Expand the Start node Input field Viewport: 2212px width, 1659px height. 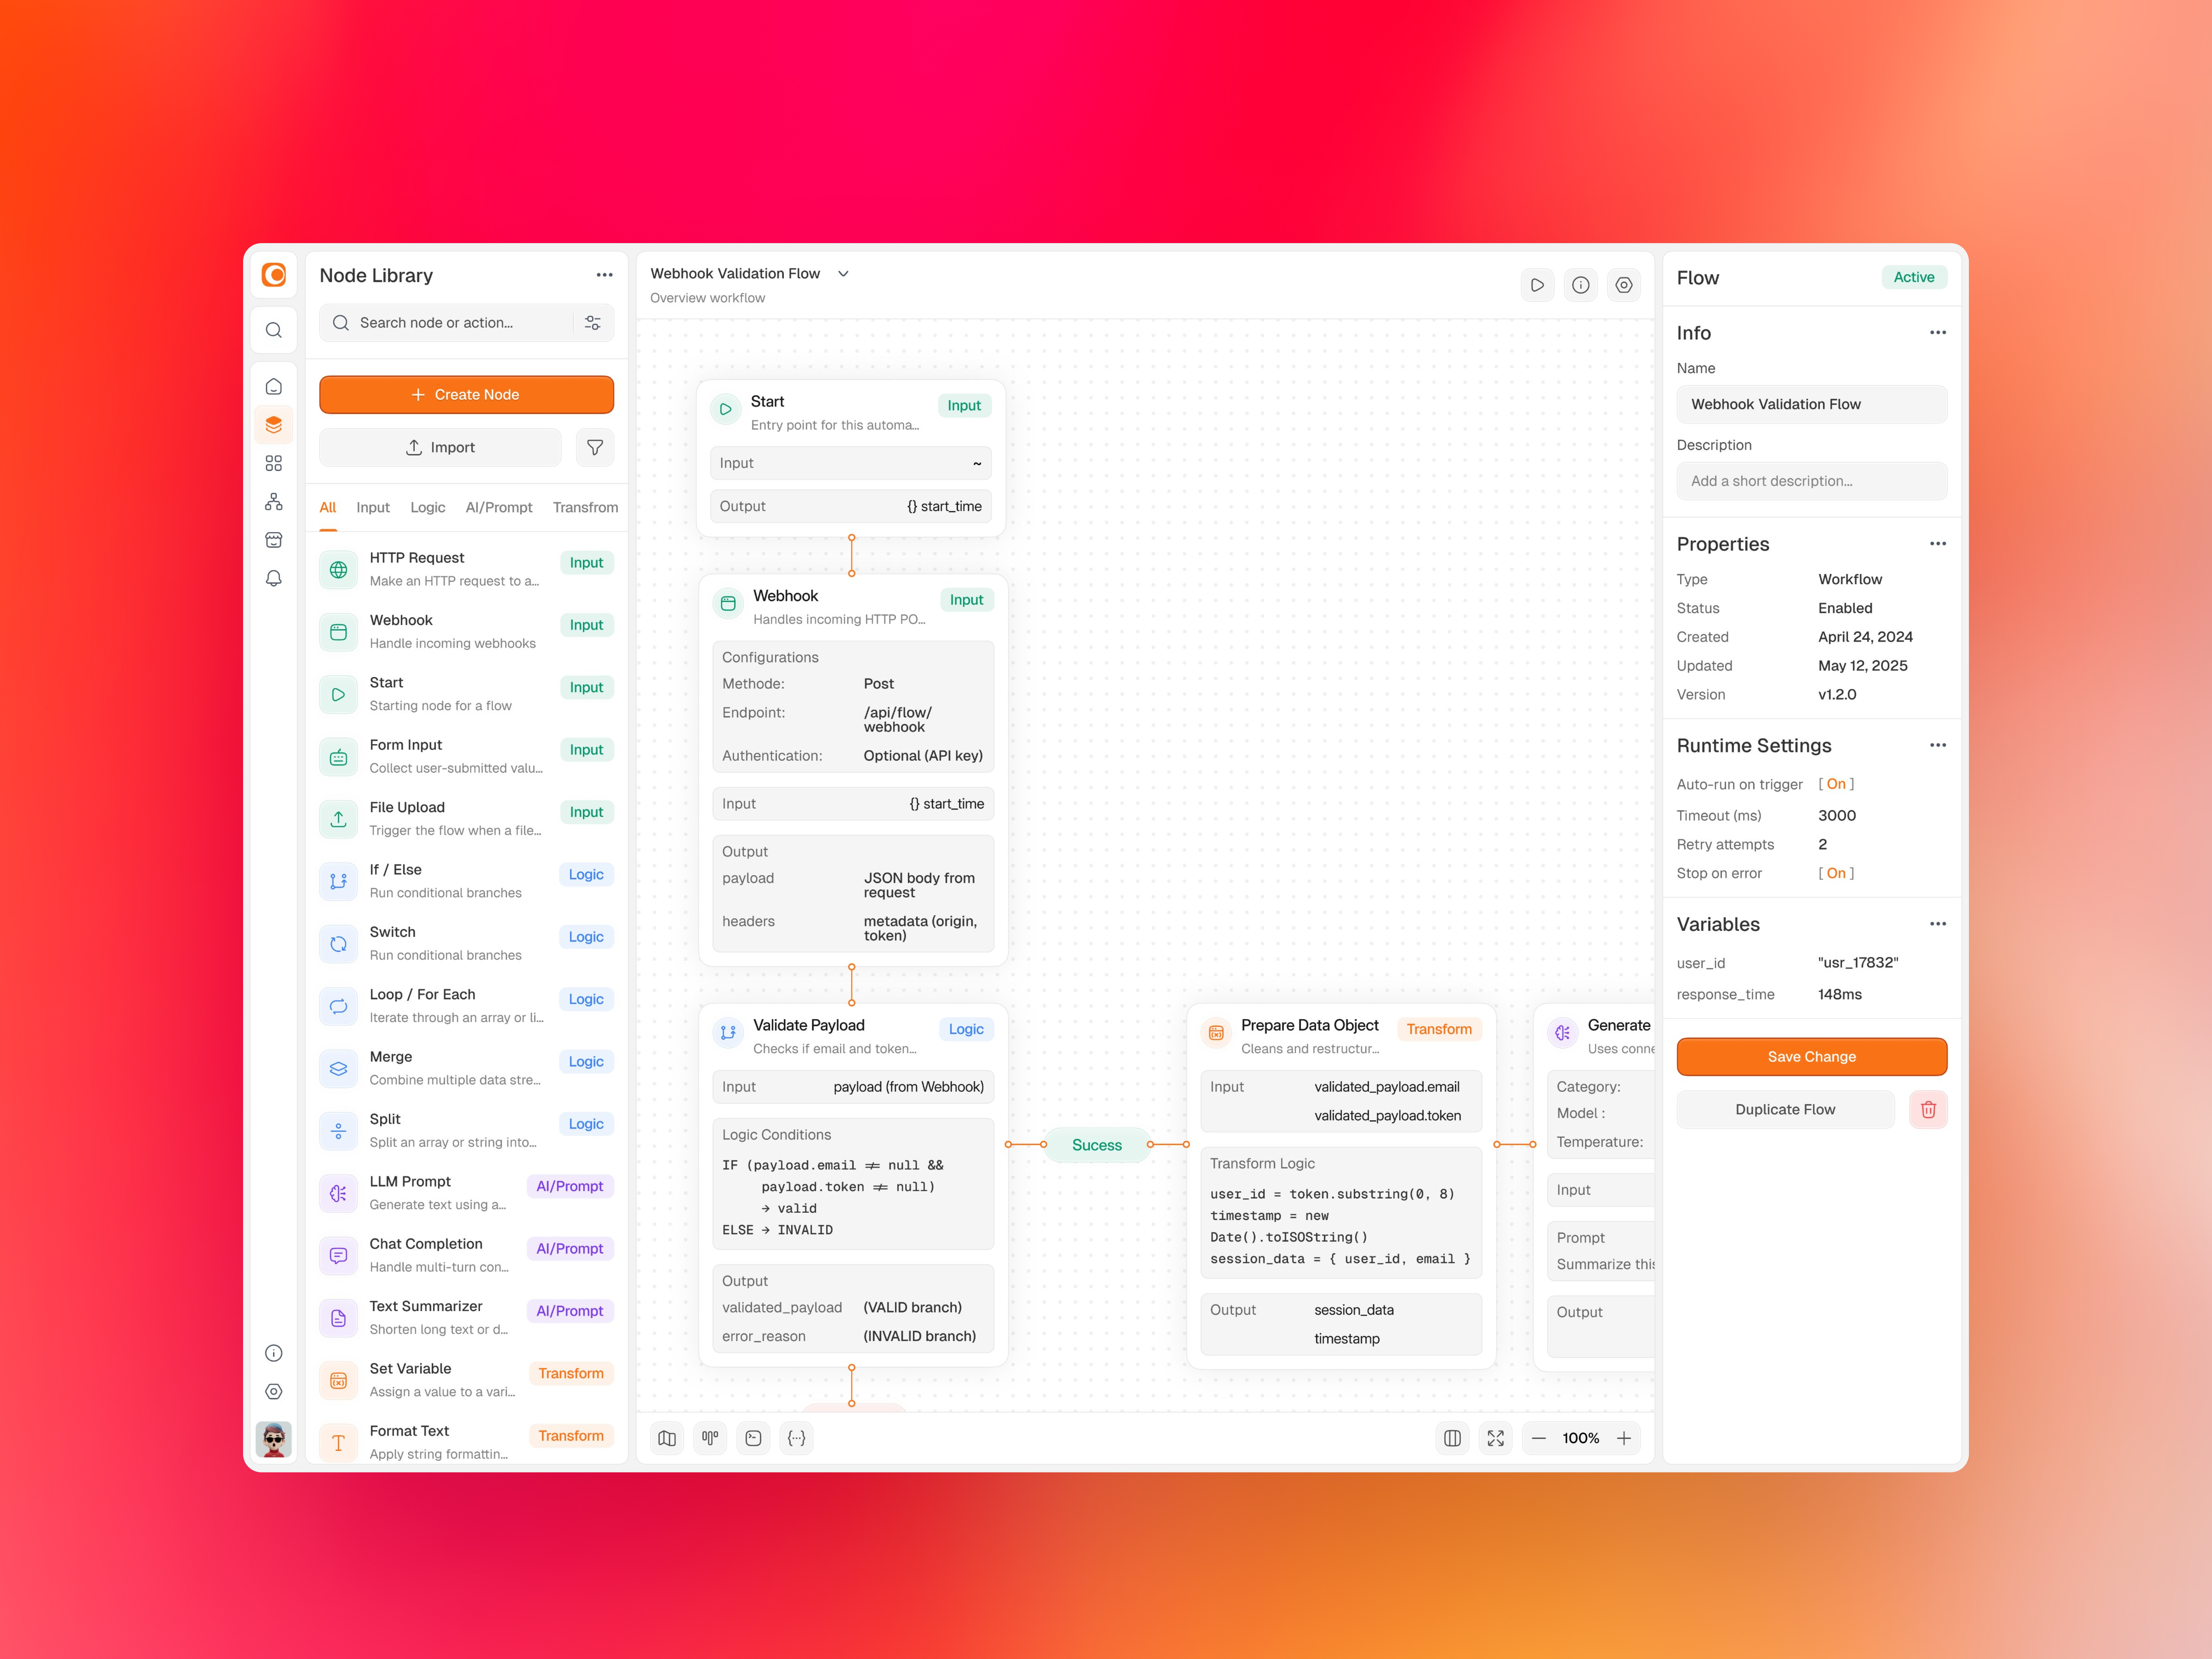coord(851,463)
